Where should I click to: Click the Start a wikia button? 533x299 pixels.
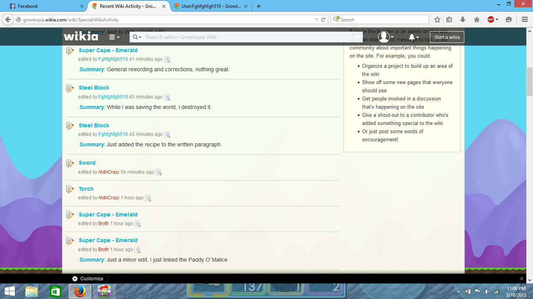[x=447, y=37]
